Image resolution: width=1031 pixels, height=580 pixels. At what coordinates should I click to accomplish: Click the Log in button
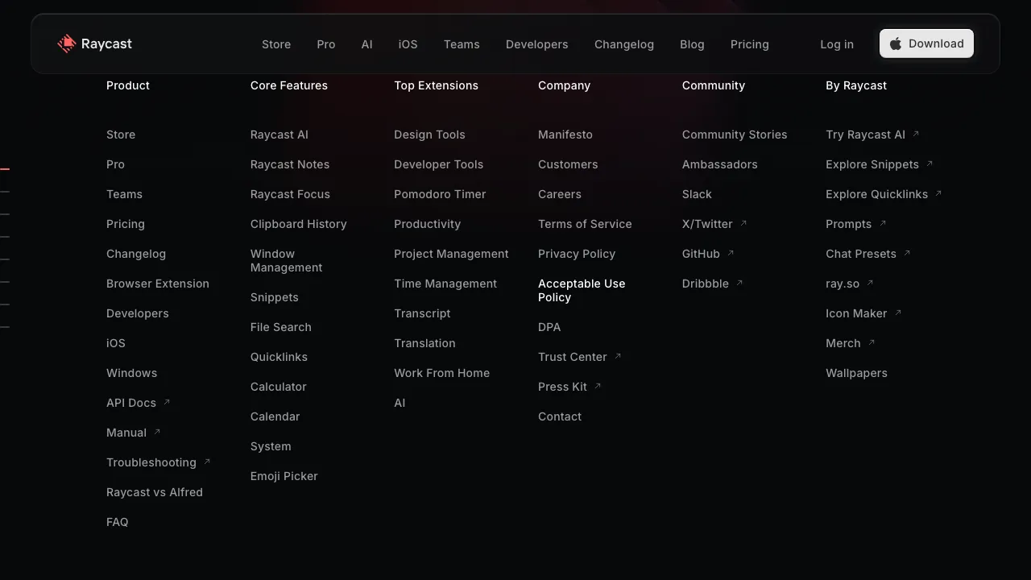pyautogui.click(x=836, y=44)
